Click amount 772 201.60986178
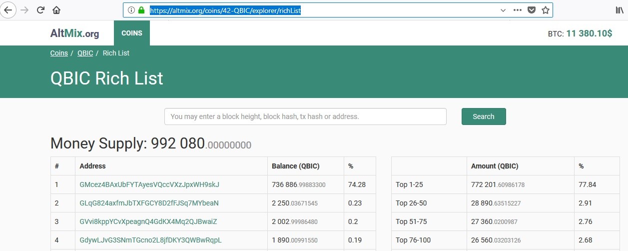Screen dimensions: 628x251 [498, 184]
